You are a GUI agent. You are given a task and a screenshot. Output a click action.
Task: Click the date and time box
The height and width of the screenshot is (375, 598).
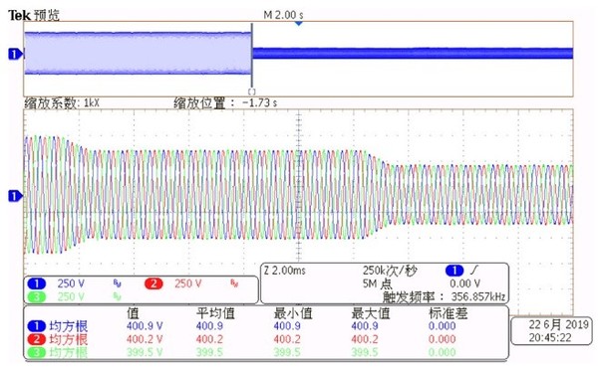tap(551, 331)
